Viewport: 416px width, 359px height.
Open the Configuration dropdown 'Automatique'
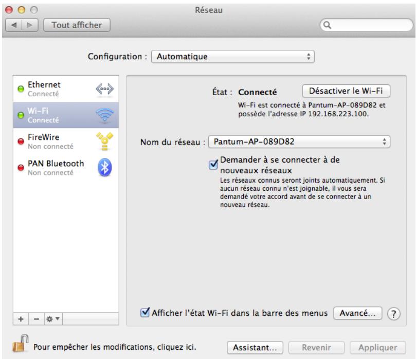pyautogui.click(x=233, y=56)
